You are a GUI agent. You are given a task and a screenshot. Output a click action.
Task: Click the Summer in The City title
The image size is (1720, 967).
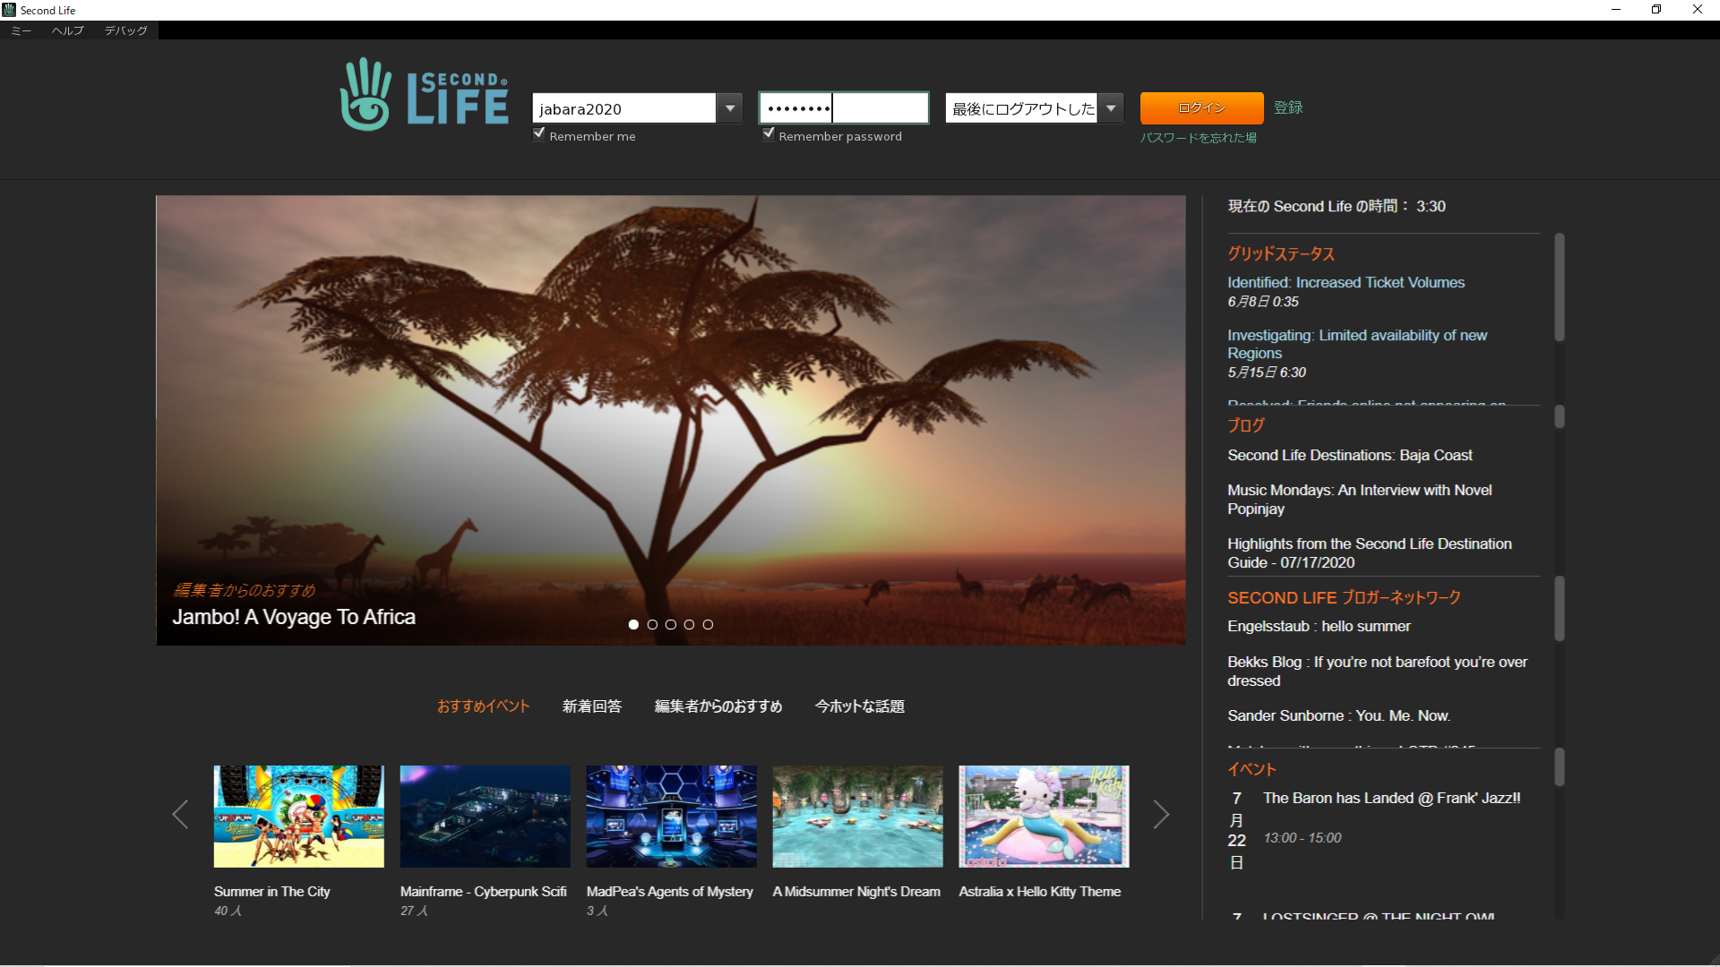(x=272, y=892)
